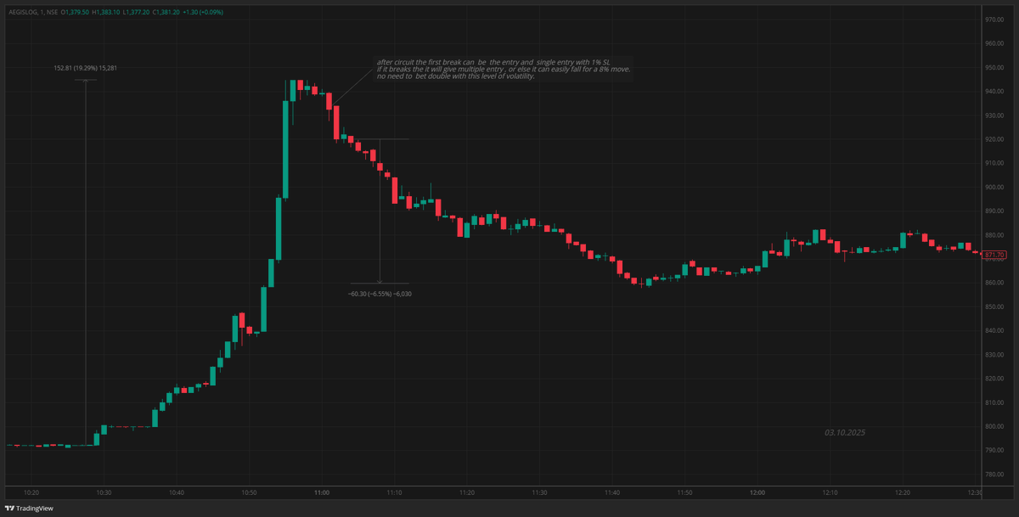
Task: Click the 800.00 price axis label
Action: 994,427
